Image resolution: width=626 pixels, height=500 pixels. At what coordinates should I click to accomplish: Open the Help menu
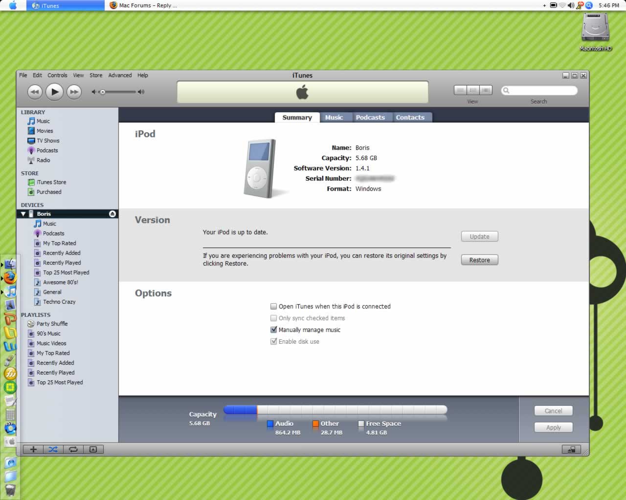click(142, 75)
